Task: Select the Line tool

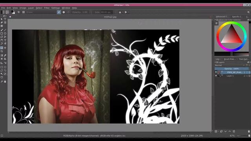Action: (x=5, y=30)
